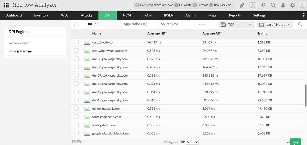Check the dnl-07.geo.kaspersky.com row checkbox

point(76,75)
